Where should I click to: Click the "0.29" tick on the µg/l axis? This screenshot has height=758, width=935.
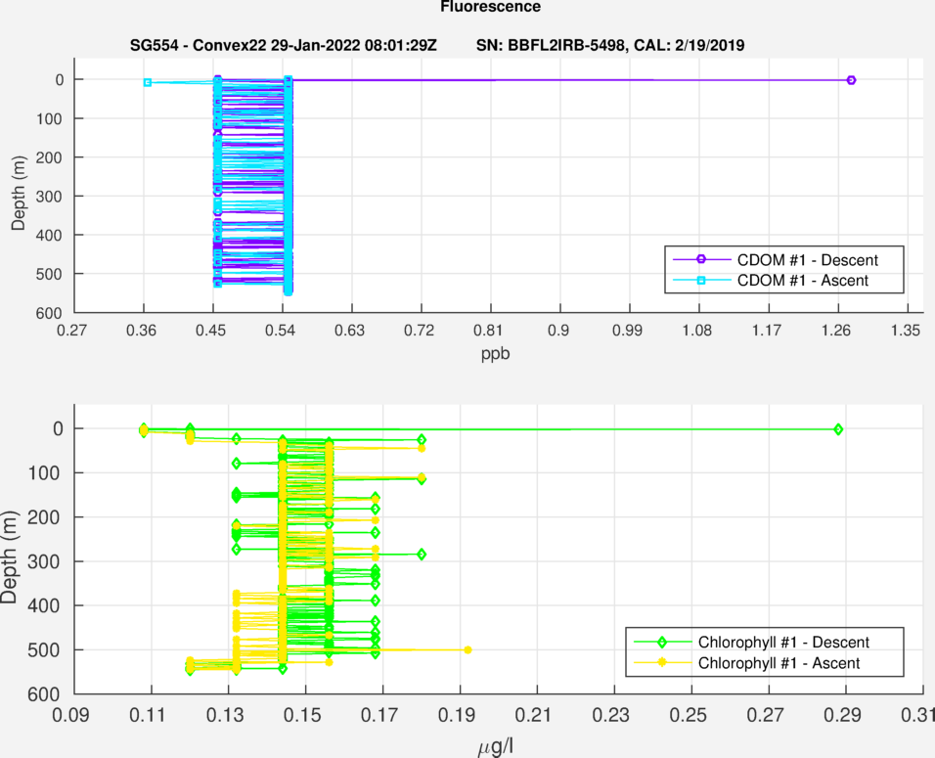click(842, 715)
